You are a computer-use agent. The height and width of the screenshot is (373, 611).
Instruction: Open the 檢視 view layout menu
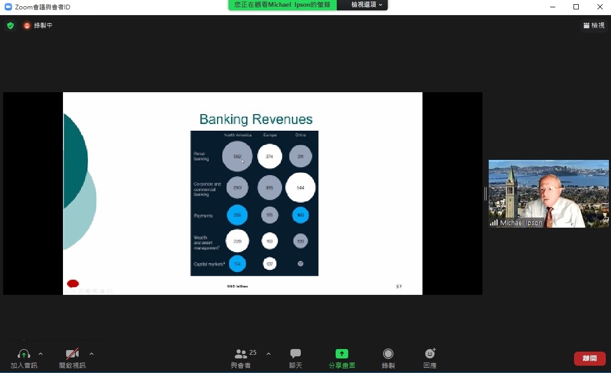click(594, 26)
